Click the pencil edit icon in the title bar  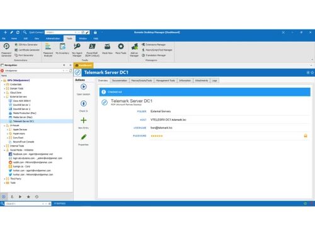pos(11,32)
